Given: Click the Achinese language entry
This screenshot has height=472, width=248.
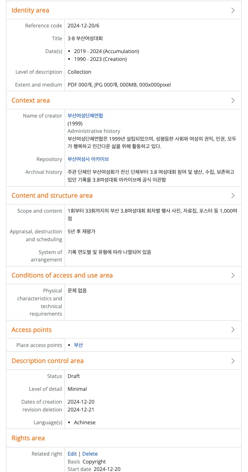Looking at the screenshot, I should pyautogui.click(x=85, y=422).
